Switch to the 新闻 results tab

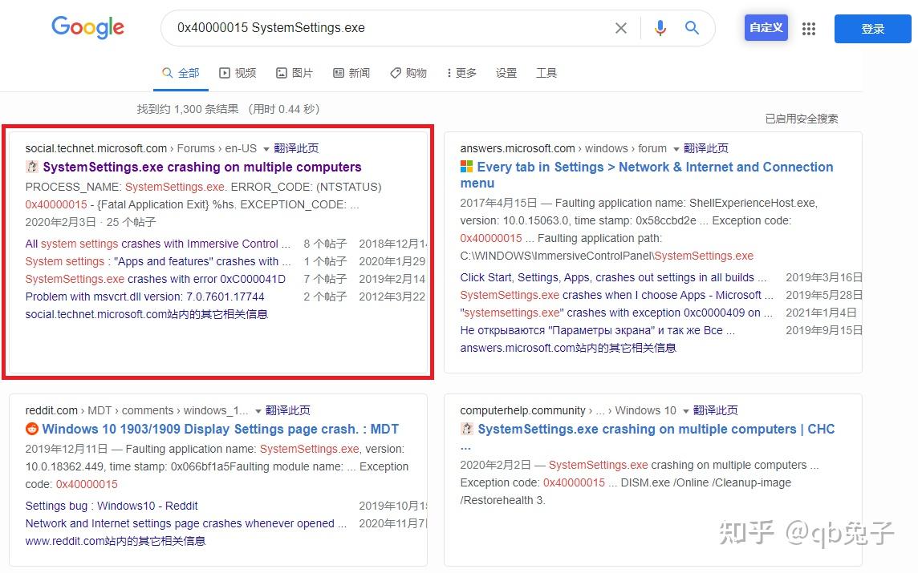(357, 72)
